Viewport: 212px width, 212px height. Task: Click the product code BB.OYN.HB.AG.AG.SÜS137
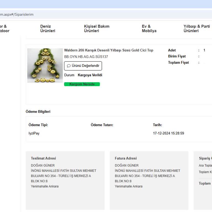pos(86,57)
